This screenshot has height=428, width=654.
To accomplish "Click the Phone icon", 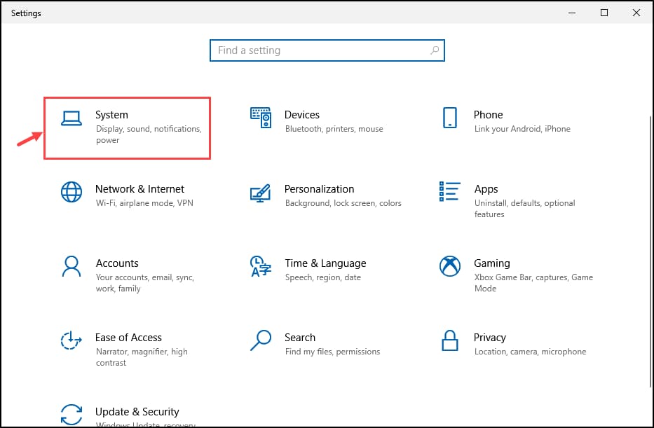I will point(449,118).
